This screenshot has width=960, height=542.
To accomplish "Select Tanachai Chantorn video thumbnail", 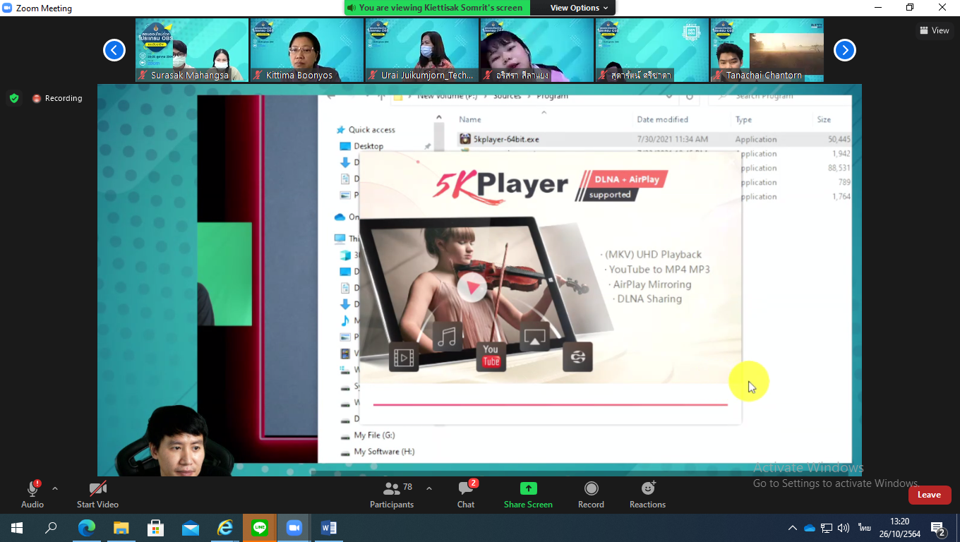I will (x=767, y=50).
